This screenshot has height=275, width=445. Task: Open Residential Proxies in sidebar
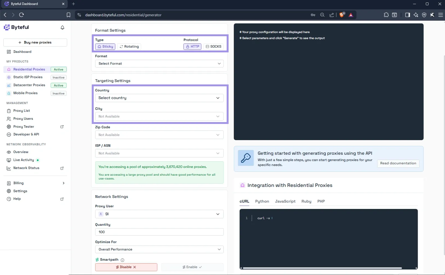point(35,69)
